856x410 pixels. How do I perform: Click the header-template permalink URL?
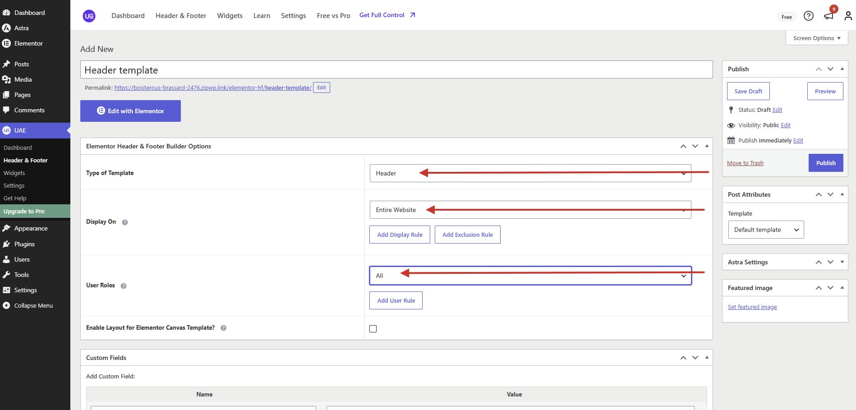[x=213, y=88]
